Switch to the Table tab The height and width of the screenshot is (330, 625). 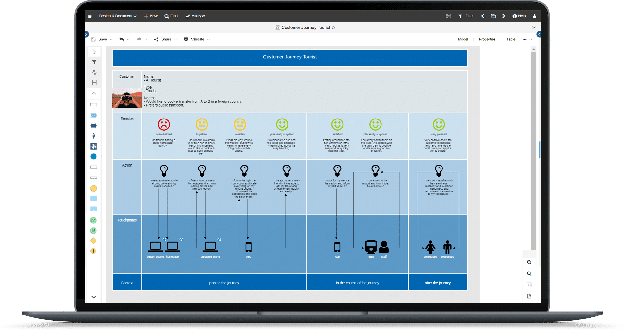(511, 39)
